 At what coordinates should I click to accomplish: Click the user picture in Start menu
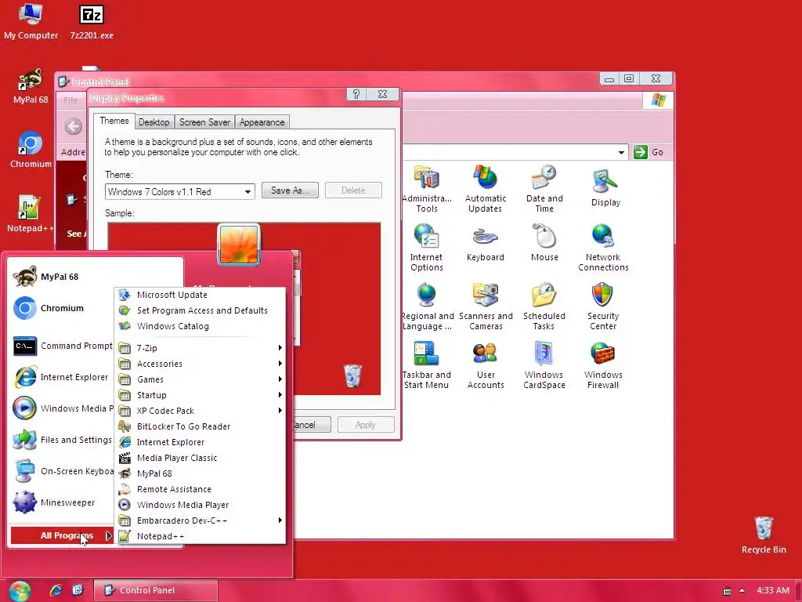pos(239,245)
